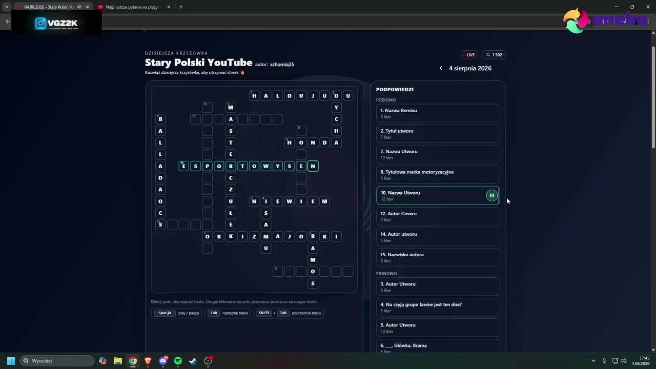
Task: Click last highlighted cell N of ESPORTOWYSEN
Action: [x=313, y=166]
